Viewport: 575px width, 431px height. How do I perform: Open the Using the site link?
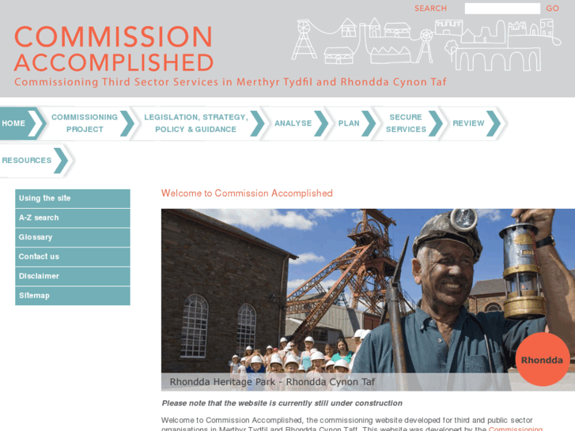coord(73,198)
